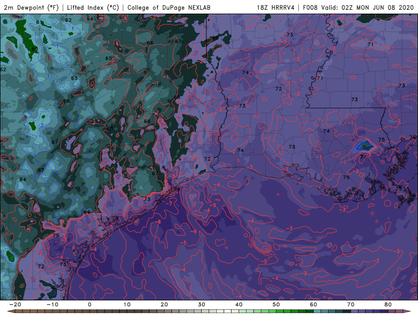
Task: Click the '59' dewpoint value on the map
Action: click(x=35, y=49)
